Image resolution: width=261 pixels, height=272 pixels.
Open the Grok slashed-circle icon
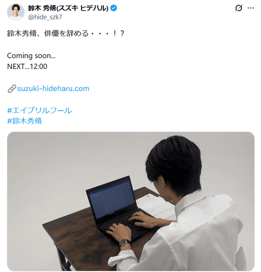(x=239, y=8)
